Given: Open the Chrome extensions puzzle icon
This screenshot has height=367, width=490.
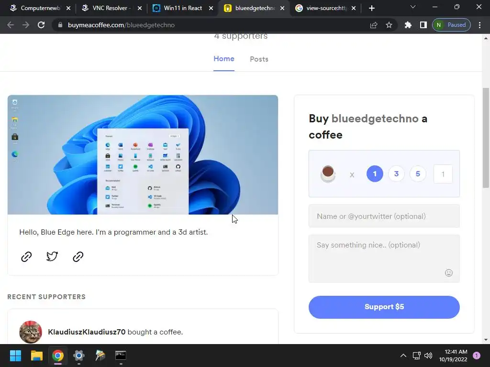Looking at the screenshot, I should pyautogui.click(x=408, y=25).
